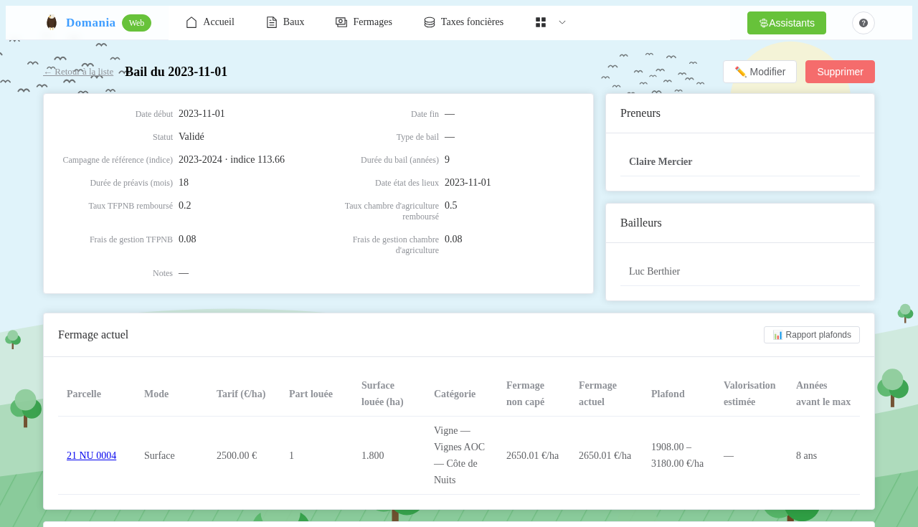The height and width of the screenshot is (527, 918).
Task: Launch the Assistants button
Action: [x=787, y=23]
